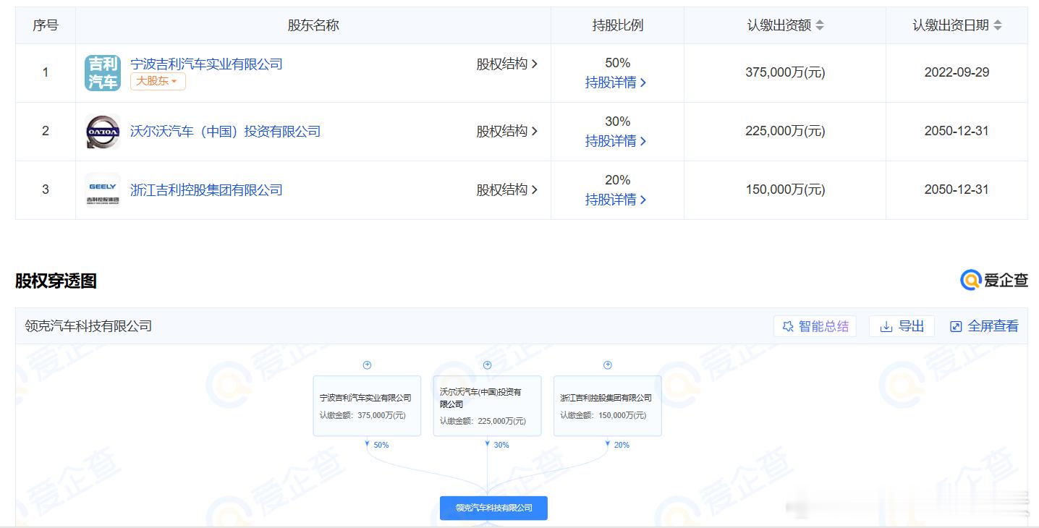The width and height of the screenshot is (1039, 528).
Task: Open 全屏查看 fullscreen view
Action: tap(984, 326)
